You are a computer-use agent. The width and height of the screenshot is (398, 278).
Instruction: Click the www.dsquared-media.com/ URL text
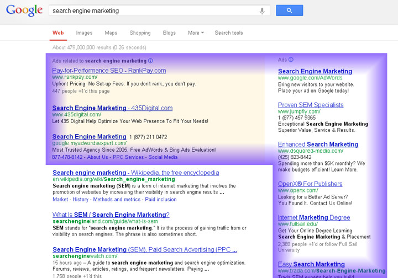point(311,151)
